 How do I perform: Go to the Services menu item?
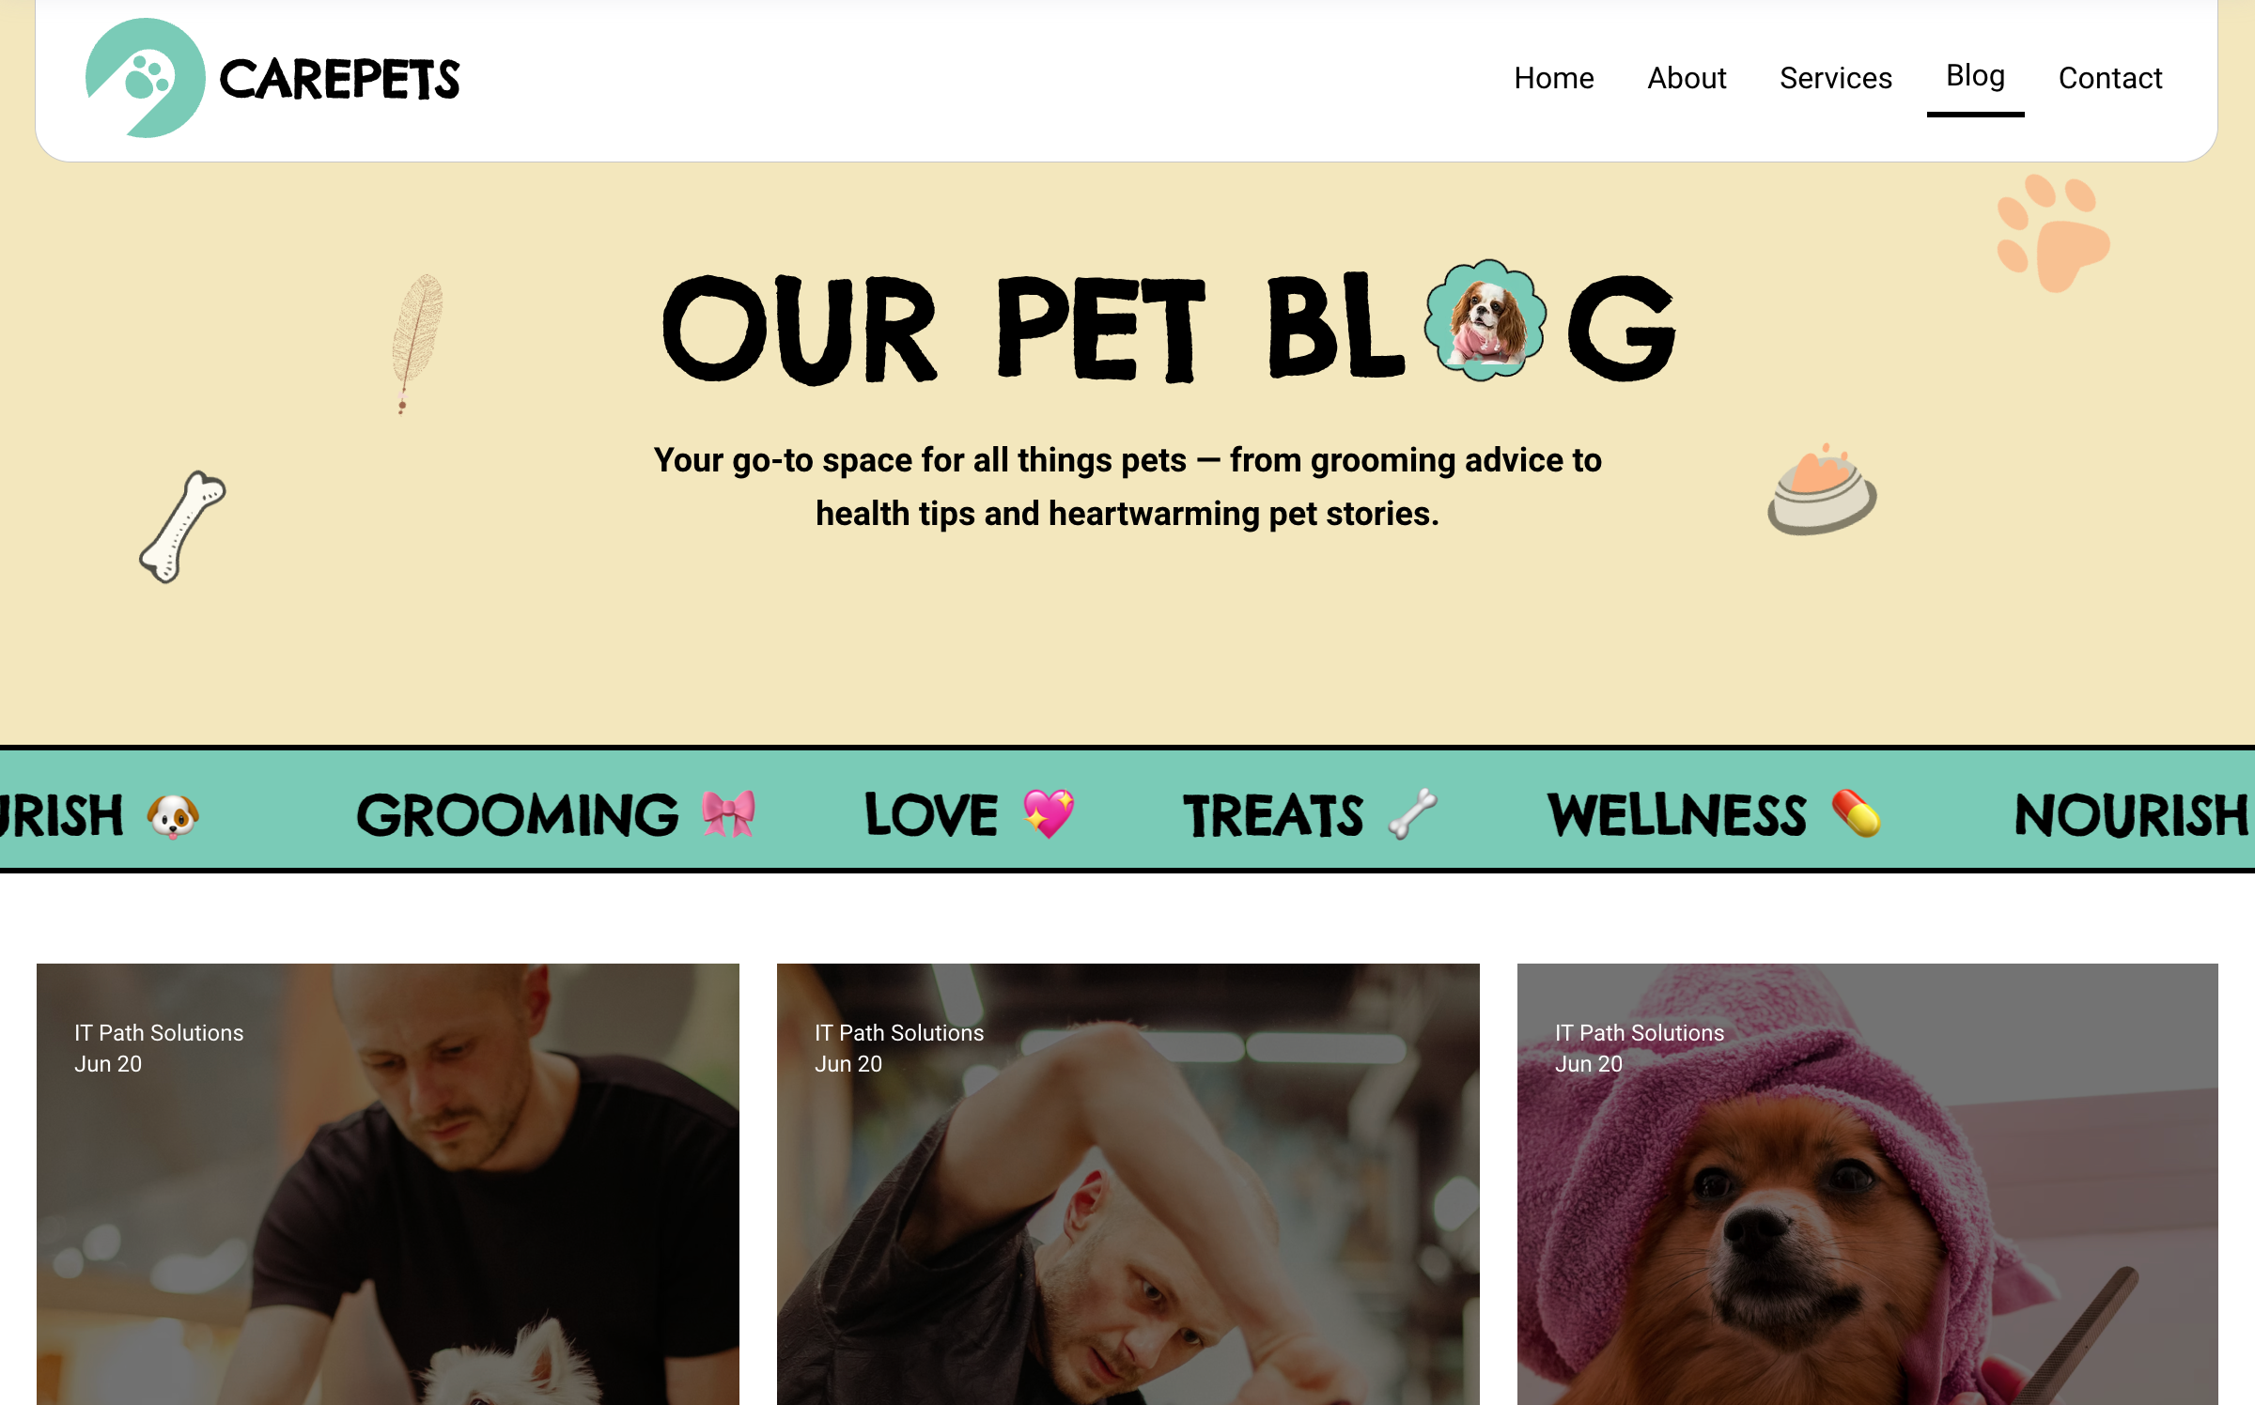1836,78
